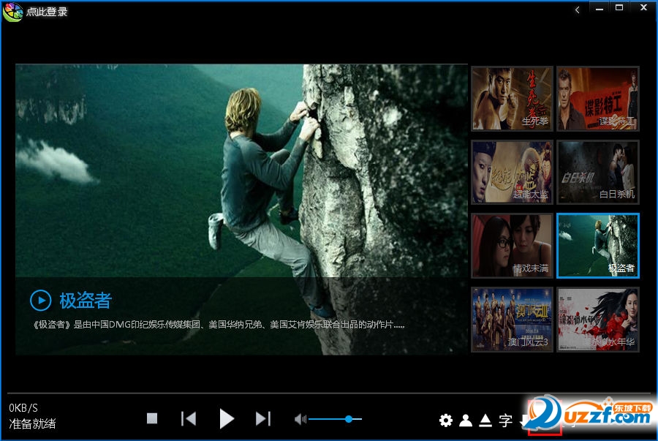Start playback with the play button
658x441 pixels.
[x=227, y=419]
